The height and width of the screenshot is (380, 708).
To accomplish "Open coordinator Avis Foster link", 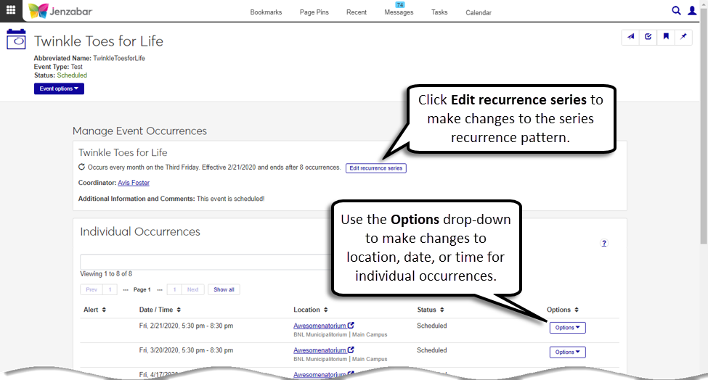I will [133, 183].
